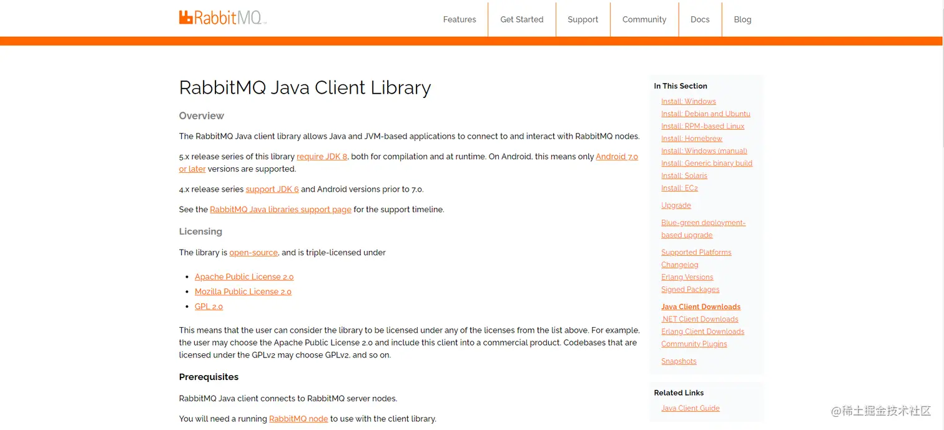Open the Upgrade sidebar link

pos(676,205)
